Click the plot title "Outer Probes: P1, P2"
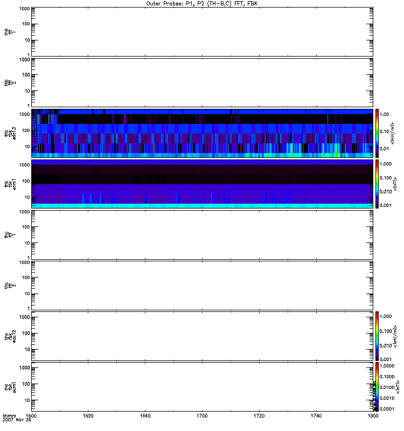404x431 pixels. tap(201, 3)
